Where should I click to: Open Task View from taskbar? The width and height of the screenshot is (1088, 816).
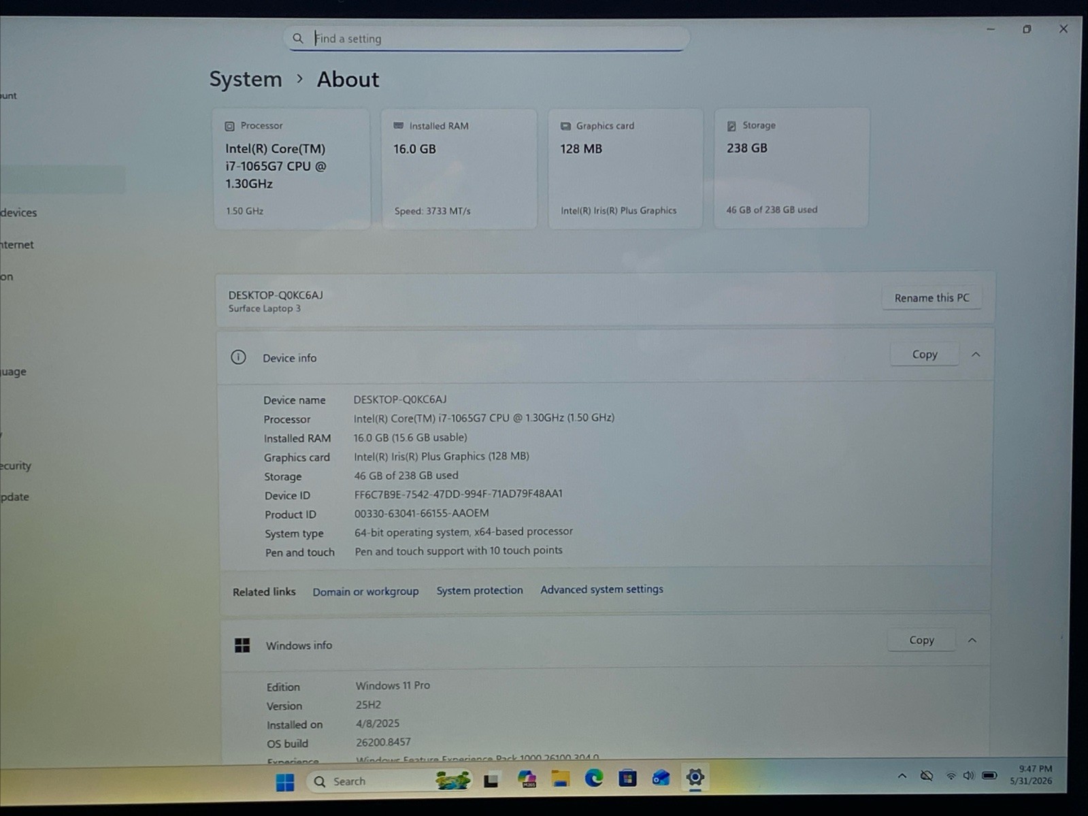click(491, 780)
